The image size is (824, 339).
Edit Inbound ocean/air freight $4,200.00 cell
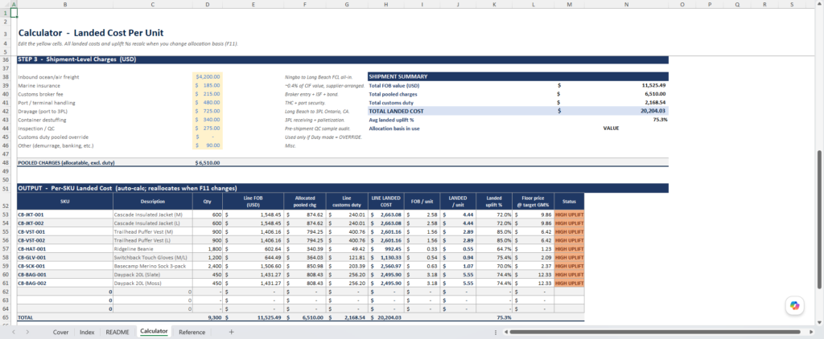click(x=207, y=76)
